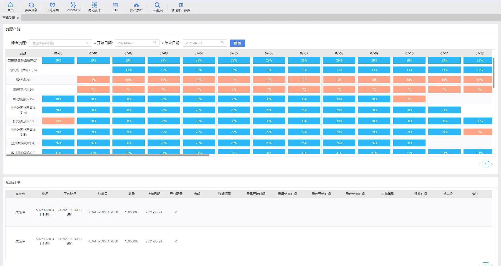Click the 06-30 date column header
The image size is (501, 266).
coord(58,53)
